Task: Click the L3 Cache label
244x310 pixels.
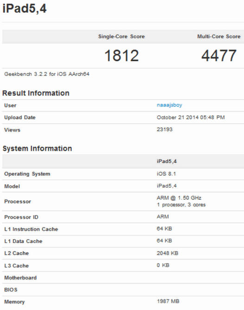Action: point(17,266)
